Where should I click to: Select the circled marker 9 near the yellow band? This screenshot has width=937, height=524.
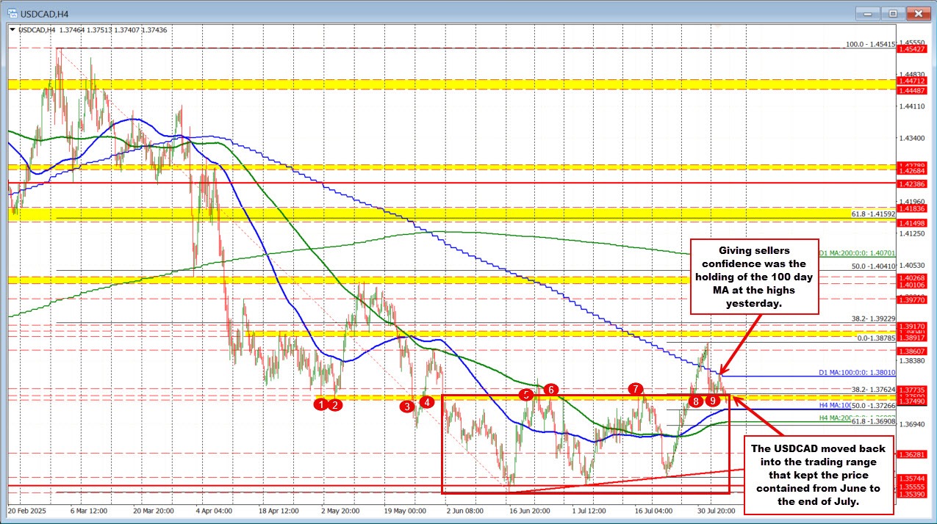point(711,401)
